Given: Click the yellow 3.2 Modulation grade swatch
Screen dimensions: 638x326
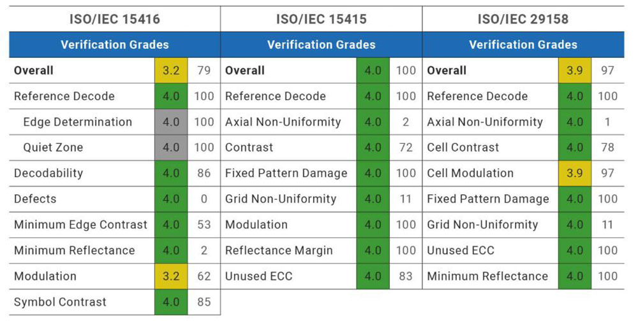Looking at the screenshot, I should (171, 276).
